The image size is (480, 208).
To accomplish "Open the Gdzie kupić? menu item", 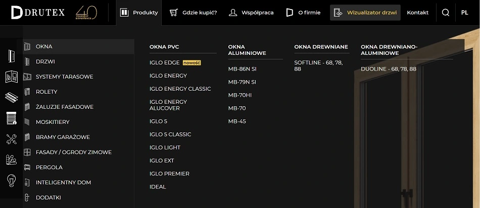I will [x=200, y=13].
